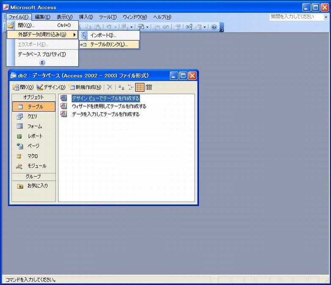Open the ツール(T) menu
Image resolution: width=331 pixels, height=285 pixels.
pos(108,17)
